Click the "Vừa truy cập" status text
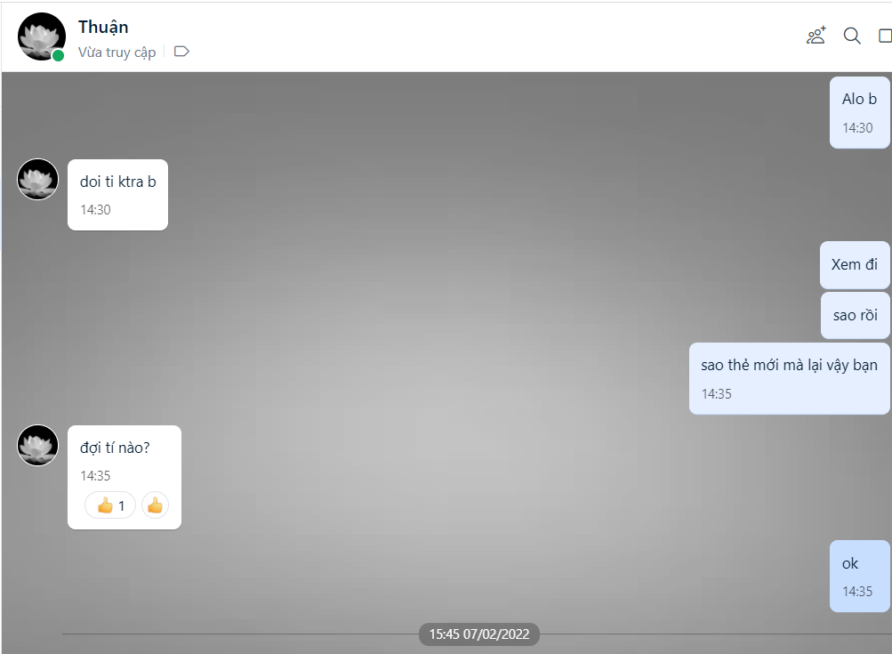The width and height of the screenshot is (892, 654). (117, 52)
